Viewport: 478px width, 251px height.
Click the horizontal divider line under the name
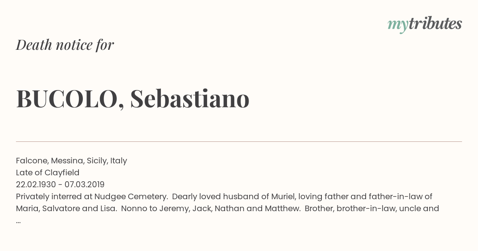tap(239, 141)
